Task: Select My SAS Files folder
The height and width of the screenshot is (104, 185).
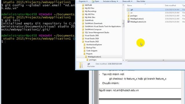Action: point(90,14)
